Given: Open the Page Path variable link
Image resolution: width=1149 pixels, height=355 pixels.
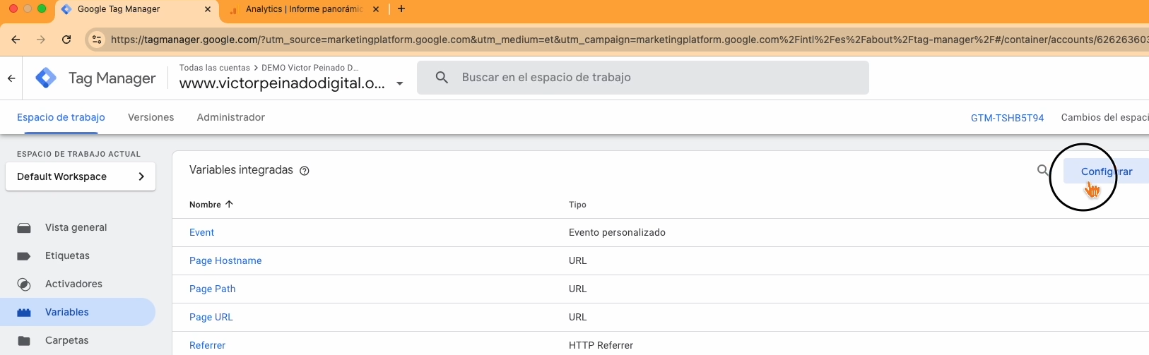Looking at the screenshot, I should pyautogui.click(x=213, y=289).
